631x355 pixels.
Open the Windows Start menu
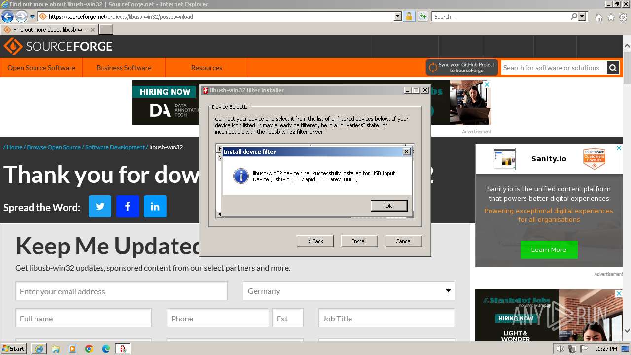13,348
